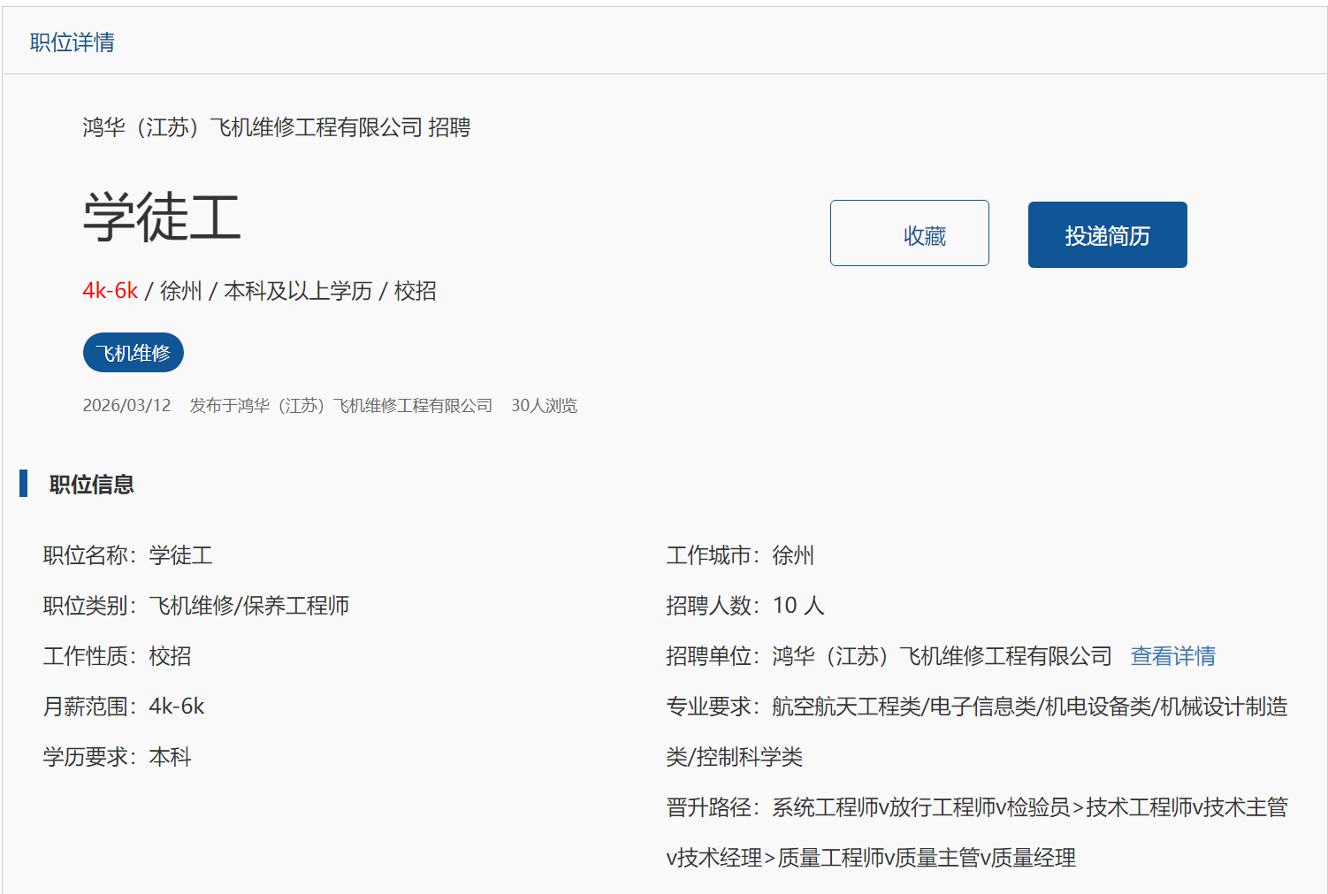Click the large 学徒工 job title
The height and width of the screenshot is (894, 1328).
pos(162,218)
